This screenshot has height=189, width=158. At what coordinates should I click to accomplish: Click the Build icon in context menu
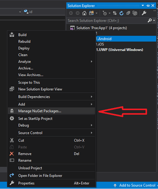coord(12,35)
